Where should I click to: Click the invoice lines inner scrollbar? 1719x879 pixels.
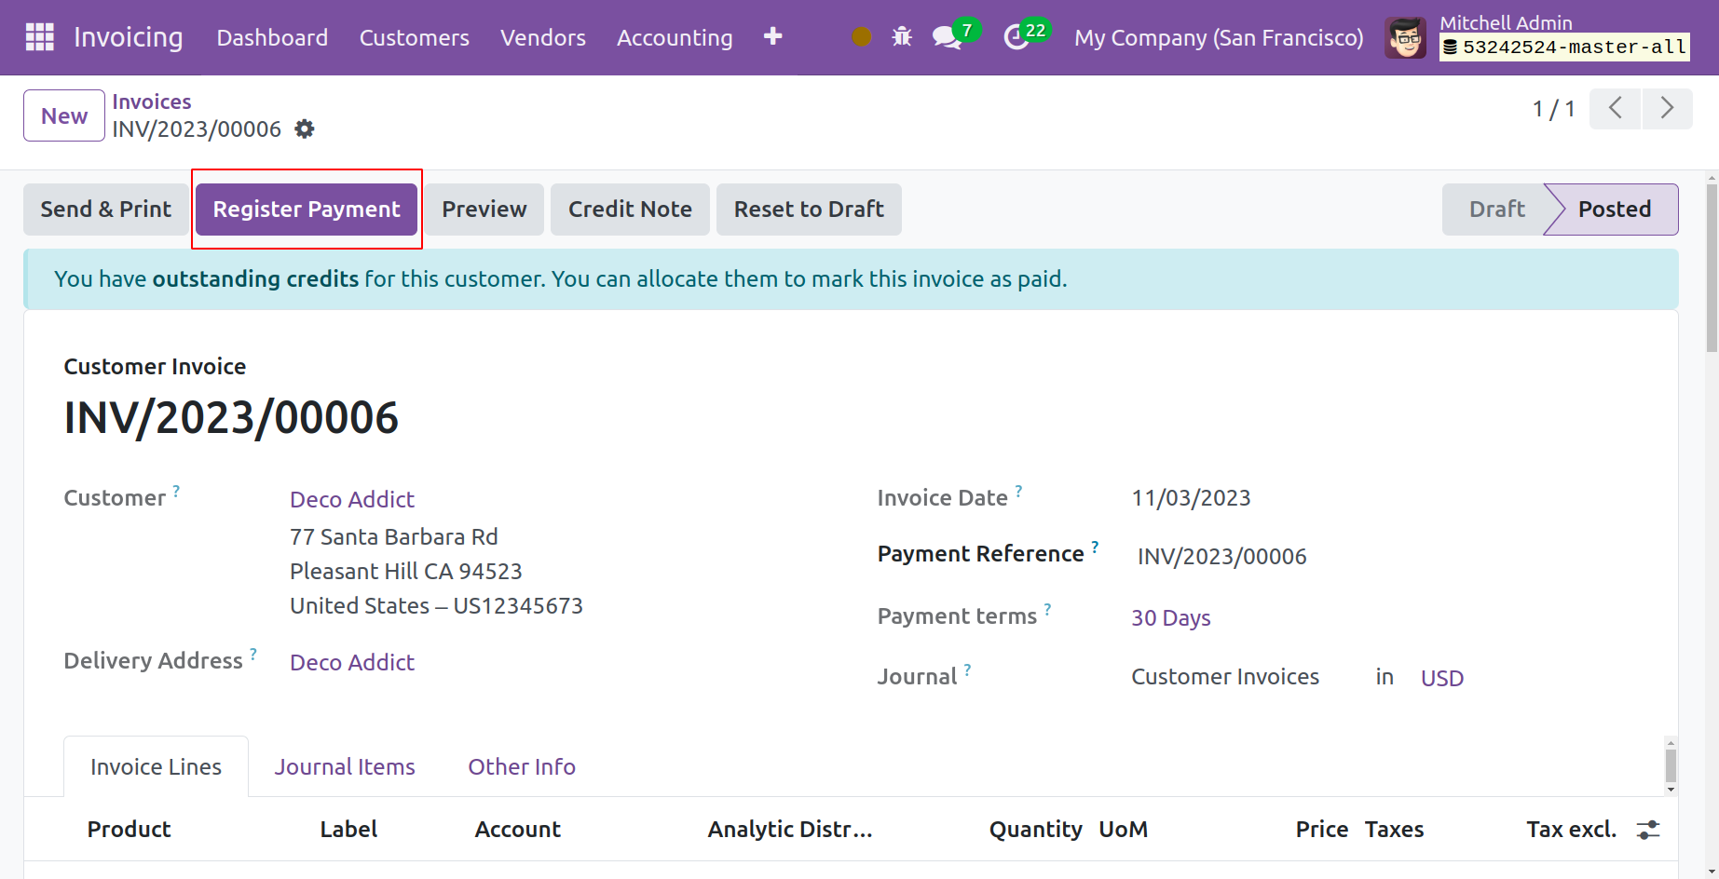click(1671, 766)
